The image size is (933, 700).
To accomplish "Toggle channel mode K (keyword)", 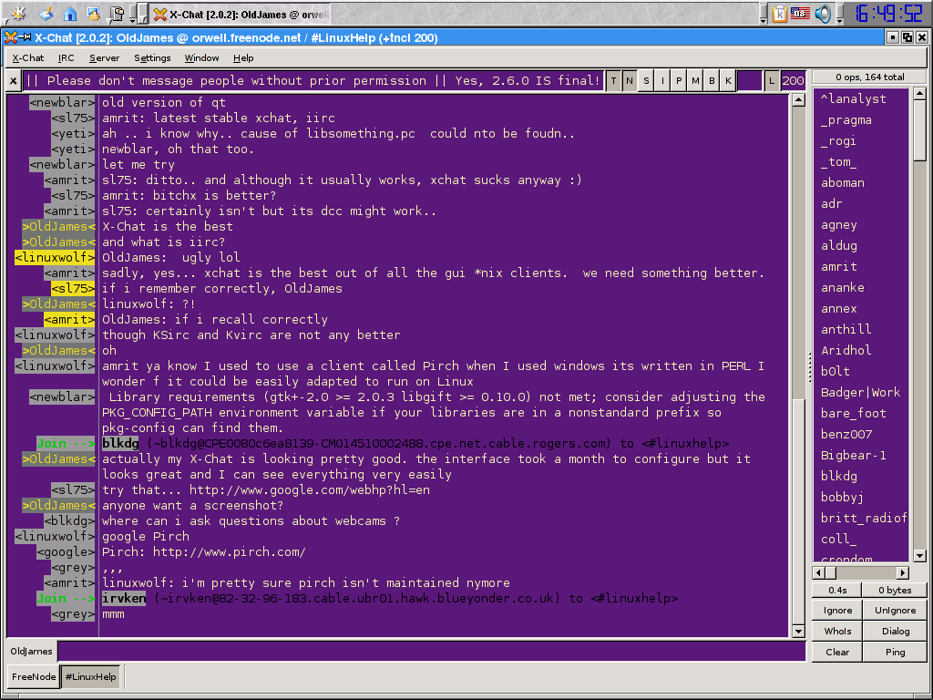I will tap(728, 81).
